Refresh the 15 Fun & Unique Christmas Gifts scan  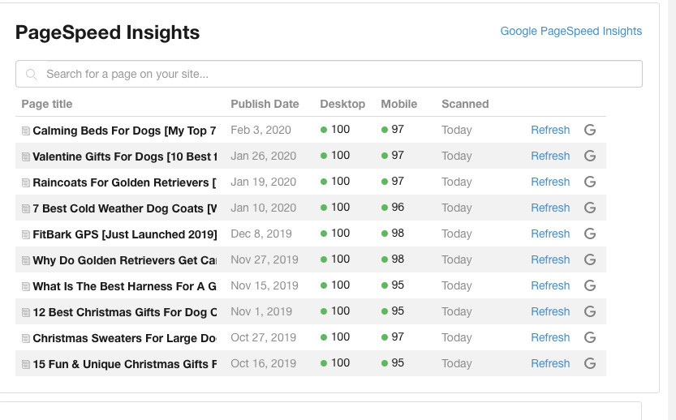click(550, 363)
